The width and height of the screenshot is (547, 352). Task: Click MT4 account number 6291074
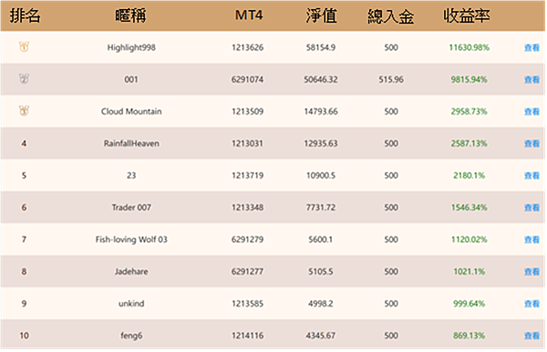(x=247, y=79)
